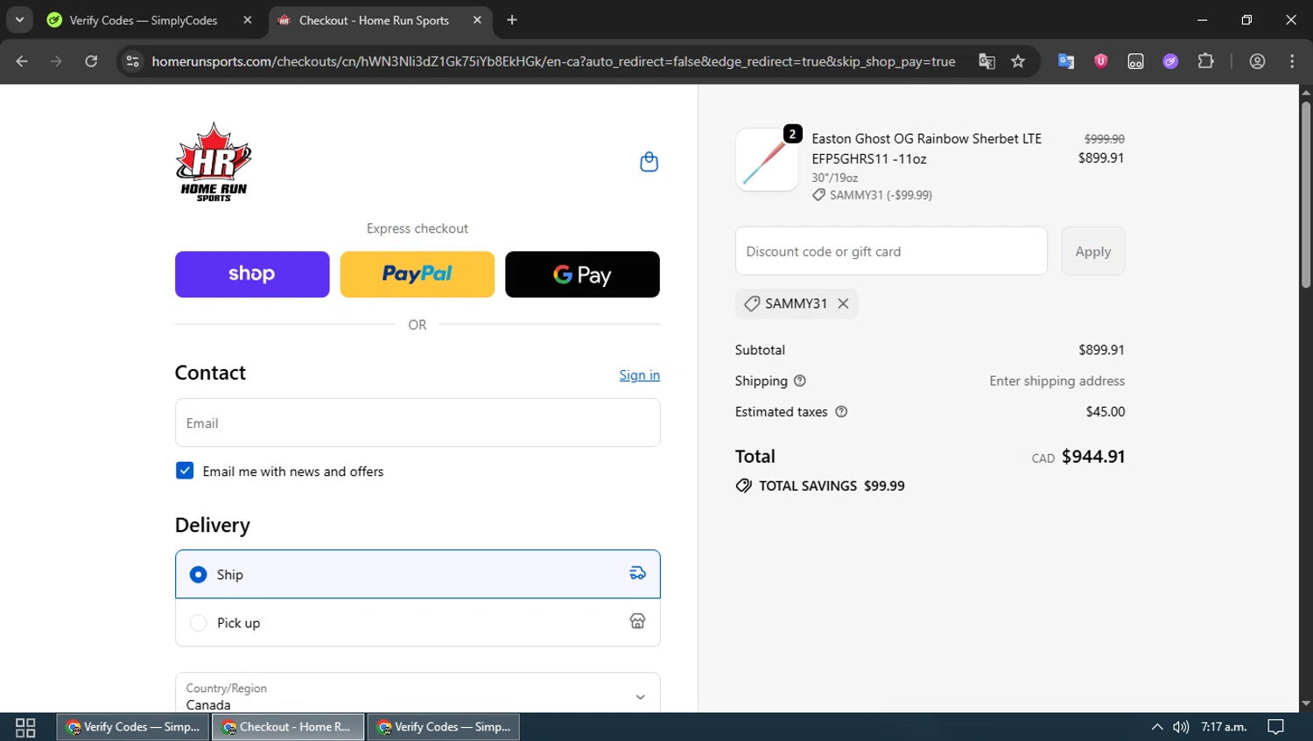The height and width of the screenshot is (741, 1313).
Task: Close the Checkout browser tab
Action: [477, 20]
